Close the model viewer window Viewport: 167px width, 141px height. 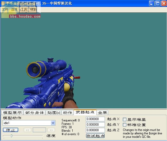click(164, 3)
